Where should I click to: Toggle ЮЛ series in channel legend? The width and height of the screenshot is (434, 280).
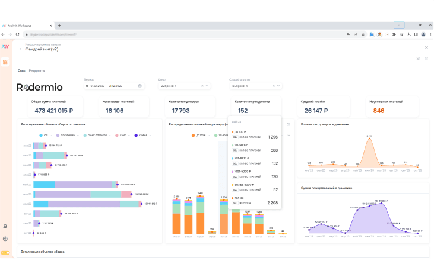tap(43, 136)
